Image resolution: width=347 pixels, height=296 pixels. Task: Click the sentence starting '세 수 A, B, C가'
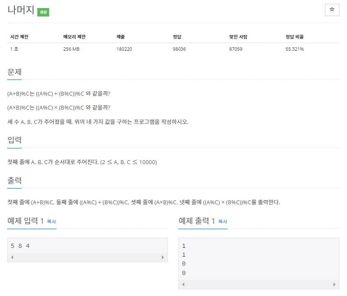[x=98, y=122]
